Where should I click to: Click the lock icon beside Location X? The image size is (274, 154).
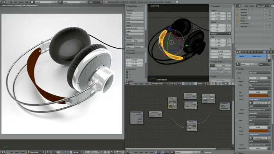click(x=229, y=13)
